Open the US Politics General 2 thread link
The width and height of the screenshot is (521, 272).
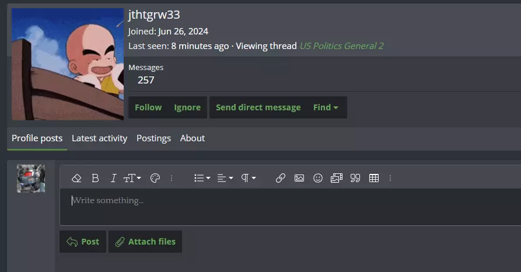pyautogui.click(x=341, y=46)
